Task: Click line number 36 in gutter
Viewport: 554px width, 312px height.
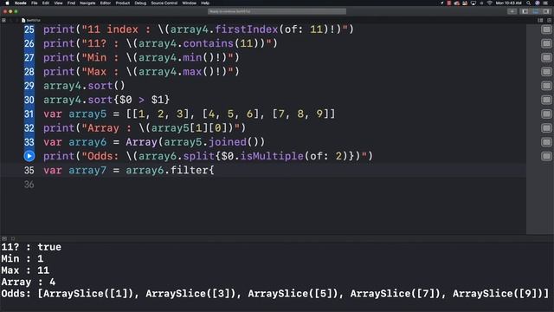Action: point(29,185)
